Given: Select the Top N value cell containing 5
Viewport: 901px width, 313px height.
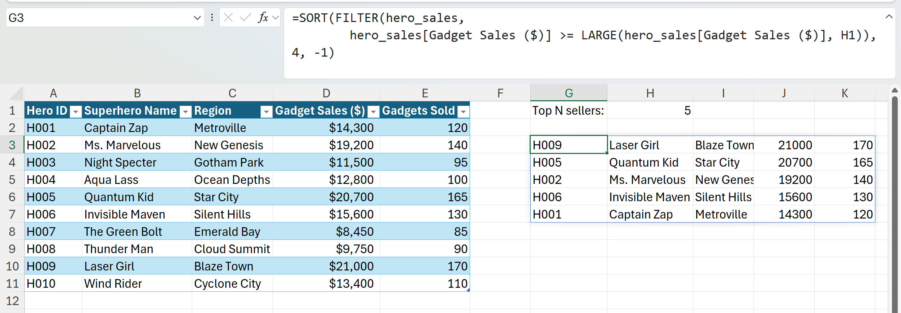Looking at the screenshot, I should coord(650,110).
